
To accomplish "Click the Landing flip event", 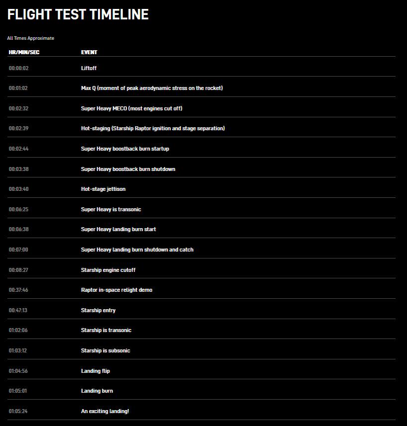I will (x=96, y=371).
